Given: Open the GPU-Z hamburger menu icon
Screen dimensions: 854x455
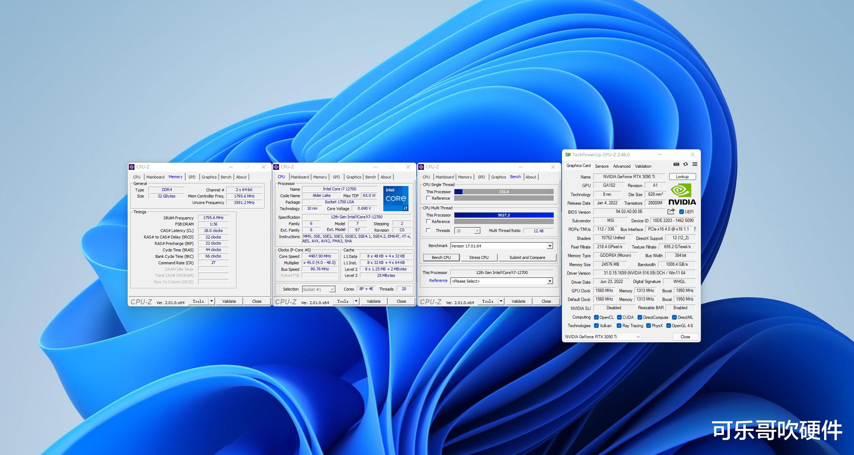Looking at the screenshot, I should tap(695, 164).
